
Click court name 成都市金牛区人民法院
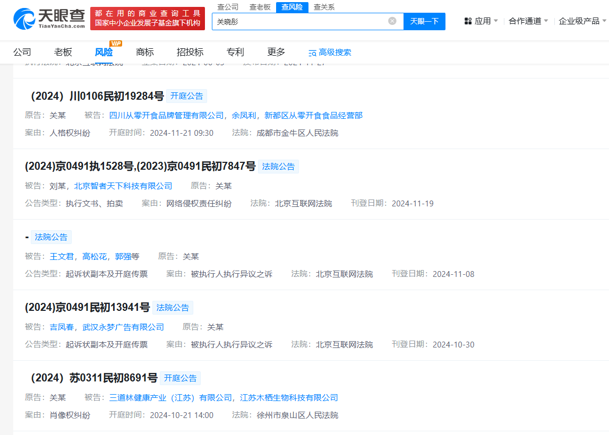297,133
